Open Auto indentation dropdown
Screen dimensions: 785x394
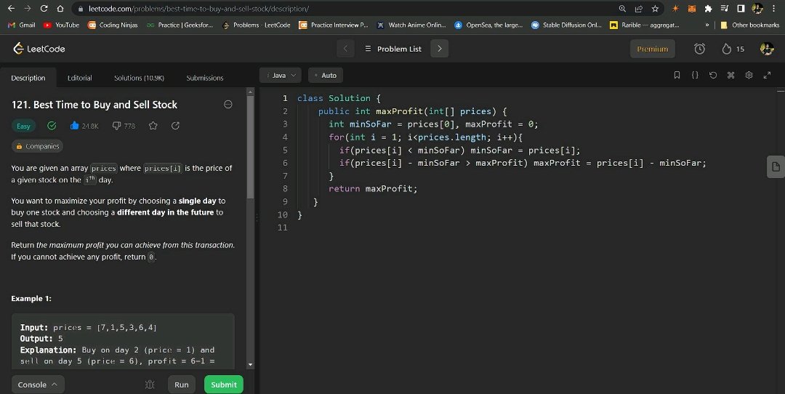pyautogui.click(x=326, y=75)
